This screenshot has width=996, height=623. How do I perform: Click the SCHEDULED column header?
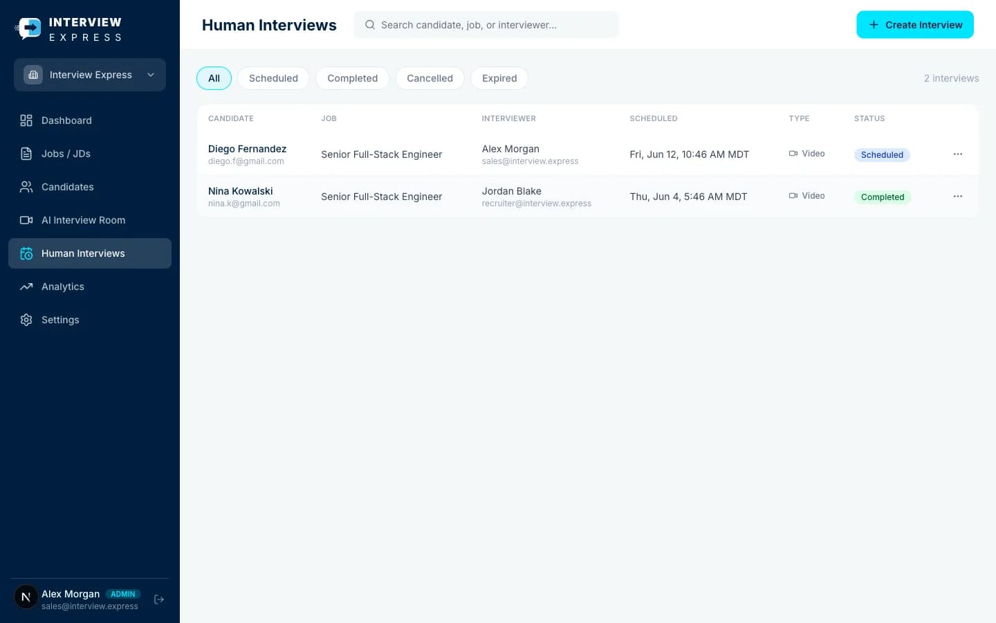pyautogui.click(x=653, y=118)
